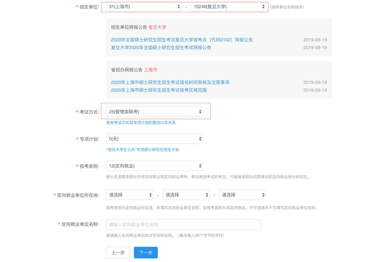Open the province dropdown showing 31(上海市)
This screenshot has width=370, height=262.
[x=143, y=7]
